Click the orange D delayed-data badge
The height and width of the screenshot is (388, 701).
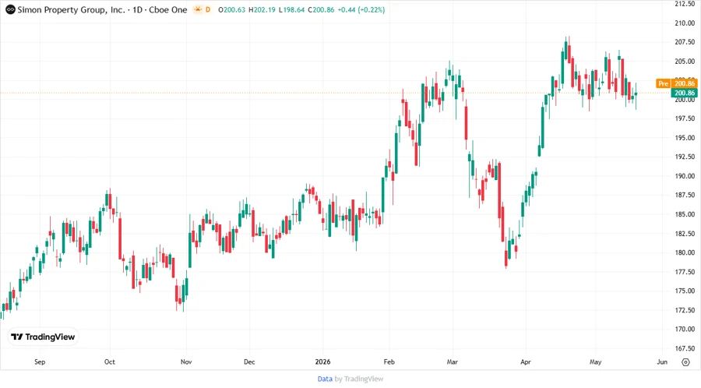pos(208,9)
